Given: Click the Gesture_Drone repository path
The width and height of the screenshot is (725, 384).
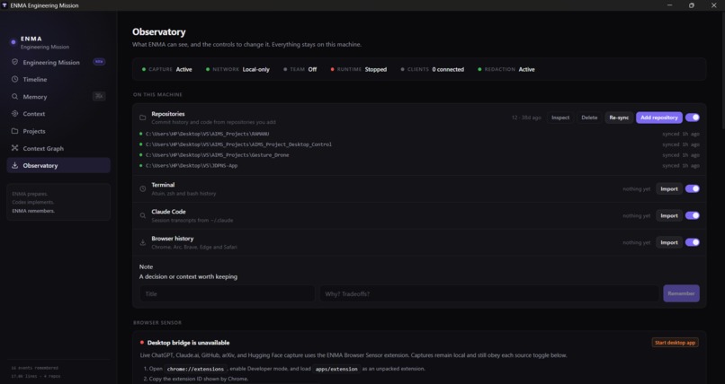Looking at the screenshot, I should point(218,155).
